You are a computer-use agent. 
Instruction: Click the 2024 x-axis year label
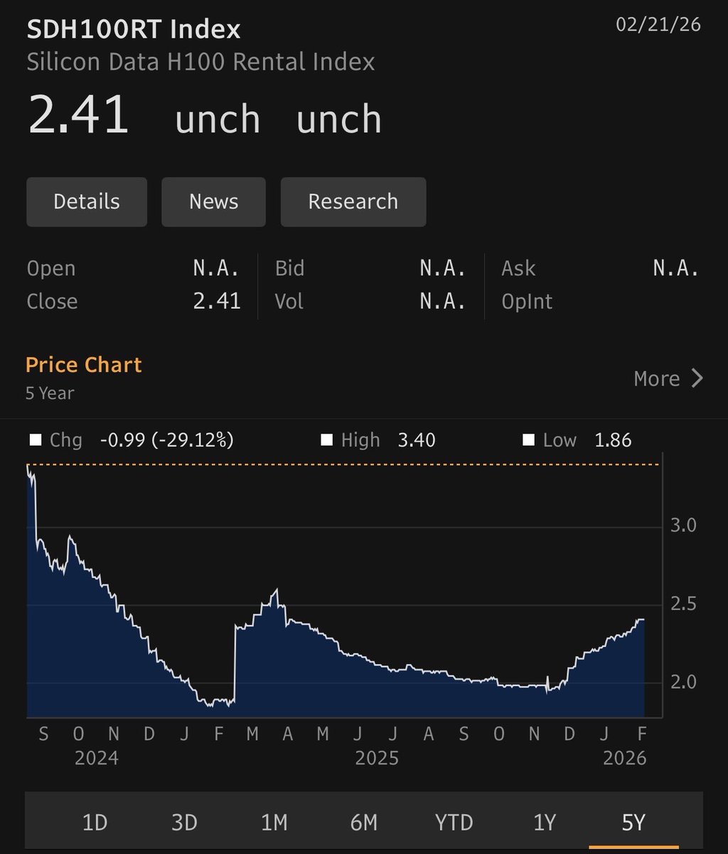tap(96, 759)
